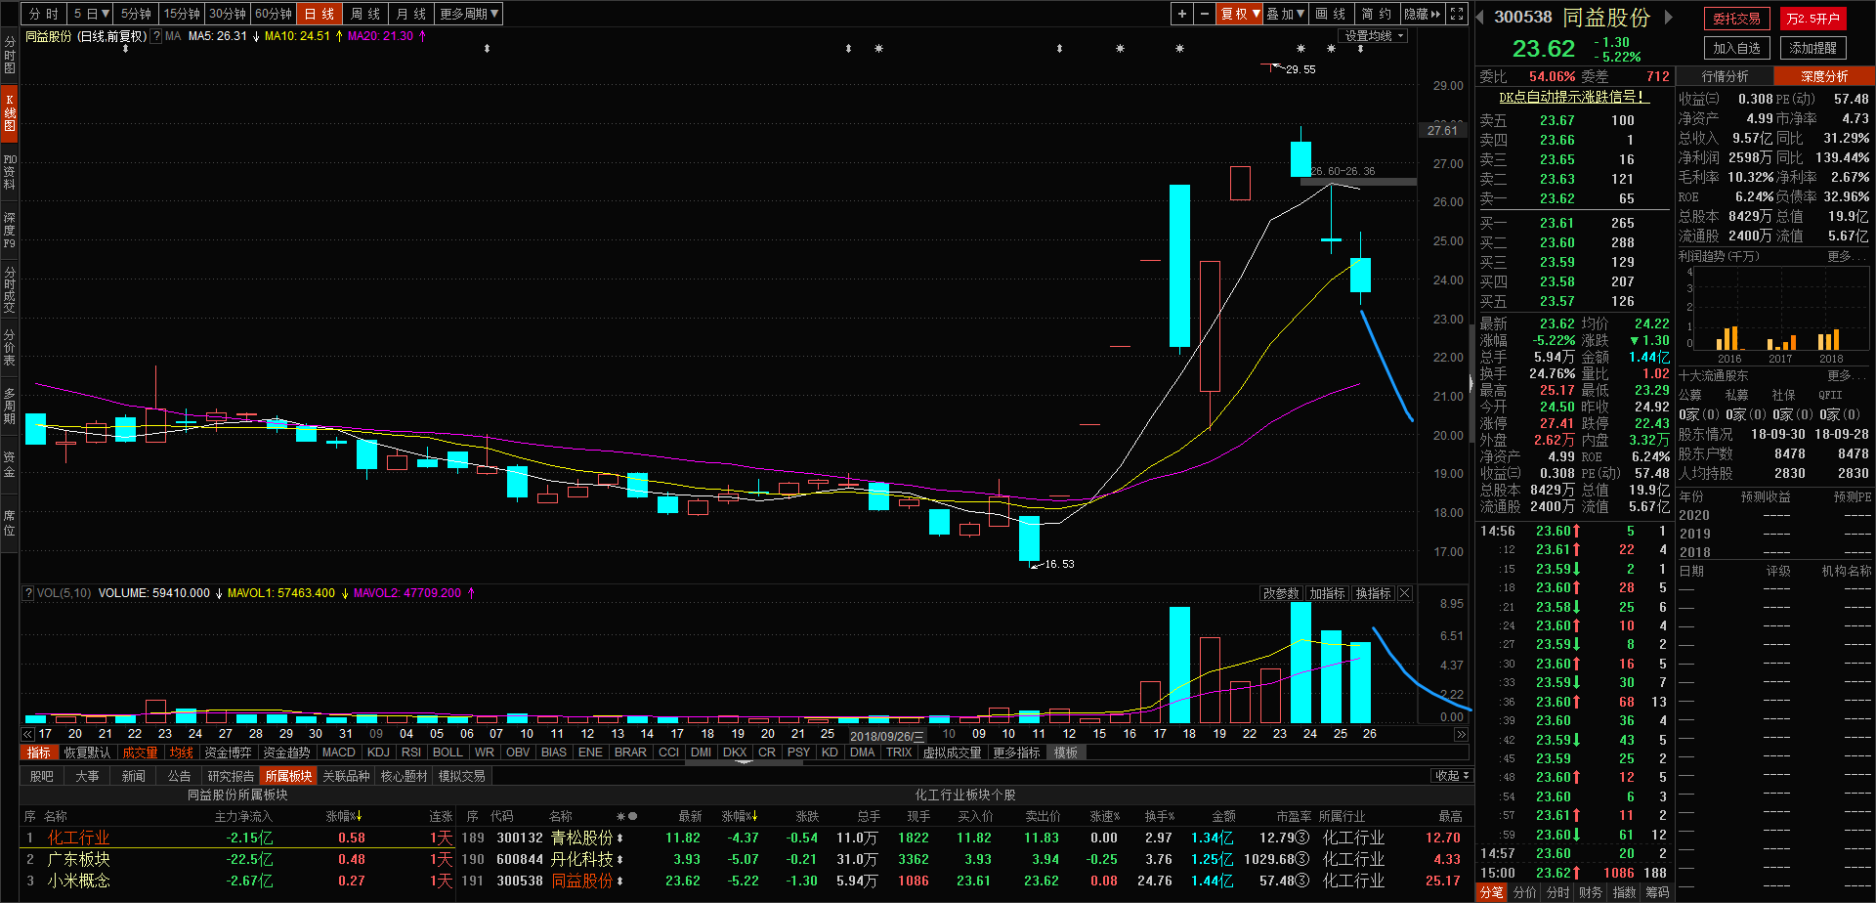This screenshot has height=903, width=1876.
Task: Toggle the 成交量 volume indicator
Action: 140,752
